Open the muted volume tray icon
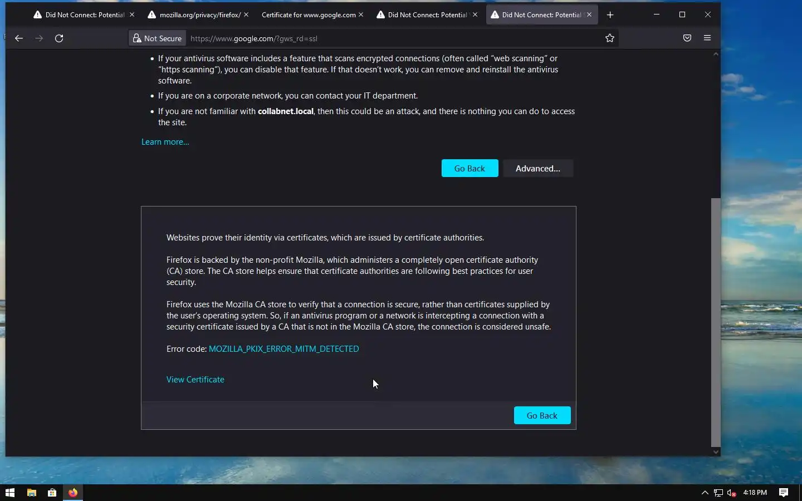Image resolution: width=802 pixels, height=501 pixels. (732, 493)
